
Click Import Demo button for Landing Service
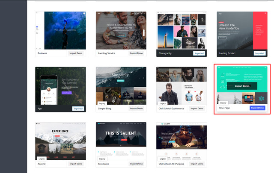coord(136,53)
